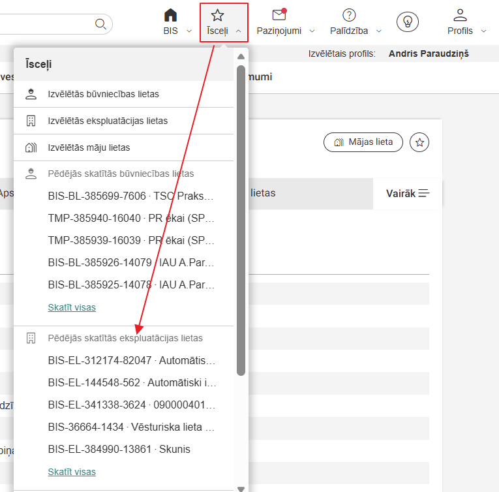Open case BIS-EL-384990-13861 Skunis
The image size is (499, 492).
pyautogui.click(x=119, y=450)
